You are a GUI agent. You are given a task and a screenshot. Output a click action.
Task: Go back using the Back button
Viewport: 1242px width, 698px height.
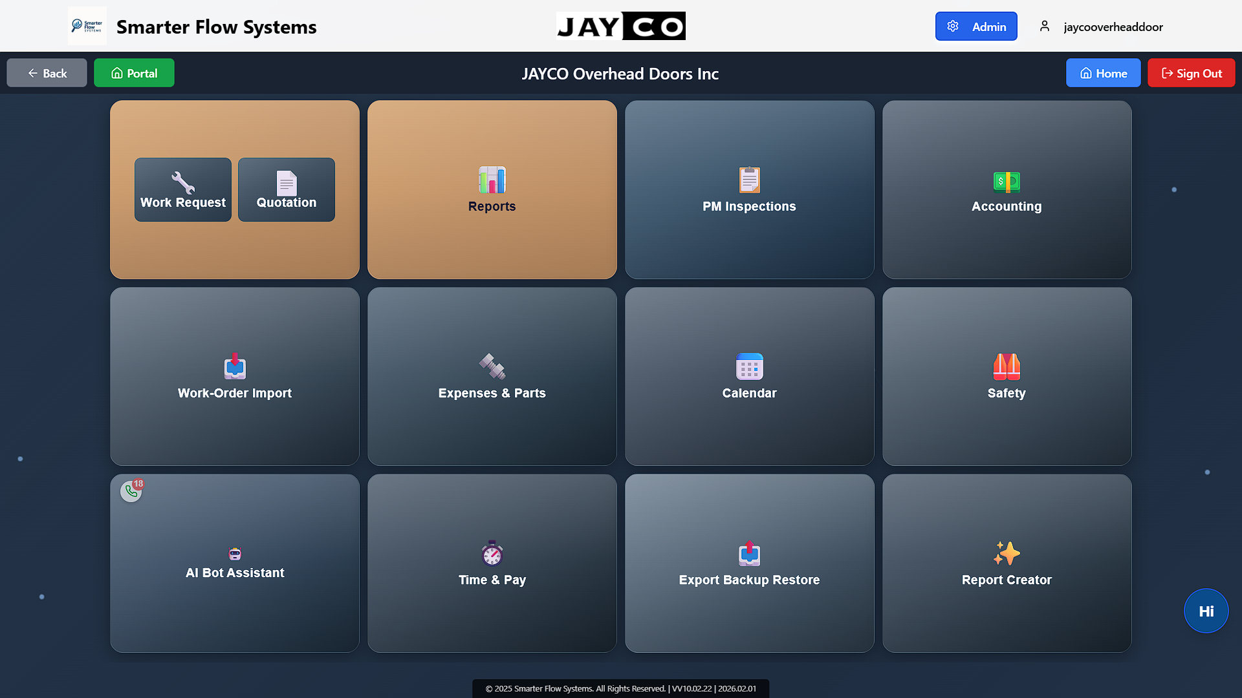click(x=47, y=73)
